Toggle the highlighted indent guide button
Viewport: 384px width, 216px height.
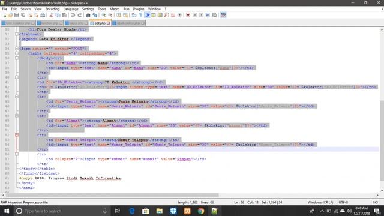[148, 15]
